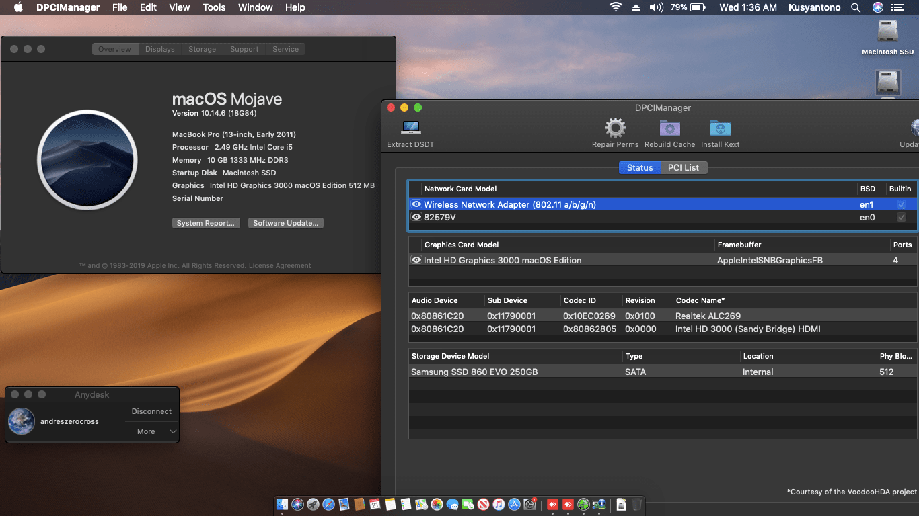Open the Notes app in the Dock
Screen dimensions: 919x516
[x=391, y=504]
